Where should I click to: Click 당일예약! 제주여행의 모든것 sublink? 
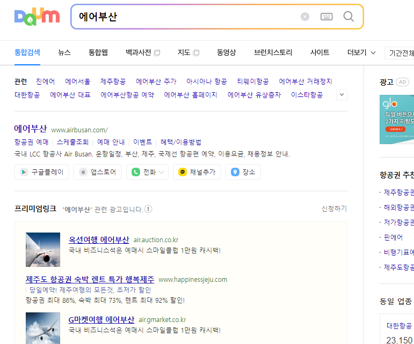coord(90,290)
